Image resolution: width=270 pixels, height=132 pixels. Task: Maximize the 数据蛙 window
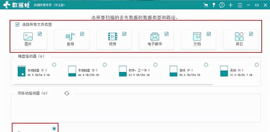[257, 5]
